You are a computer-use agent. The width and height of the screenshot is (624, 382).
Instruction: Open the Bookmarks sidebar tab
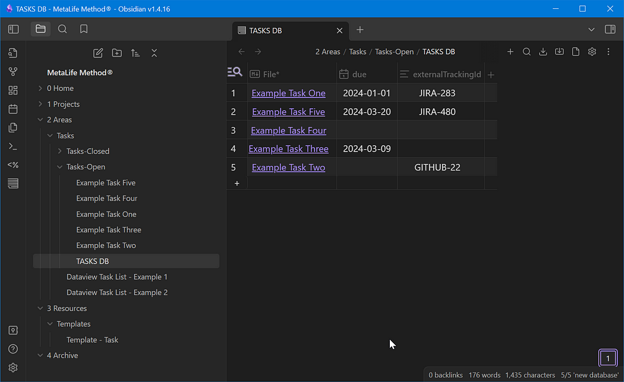click(x=84, y=29)
